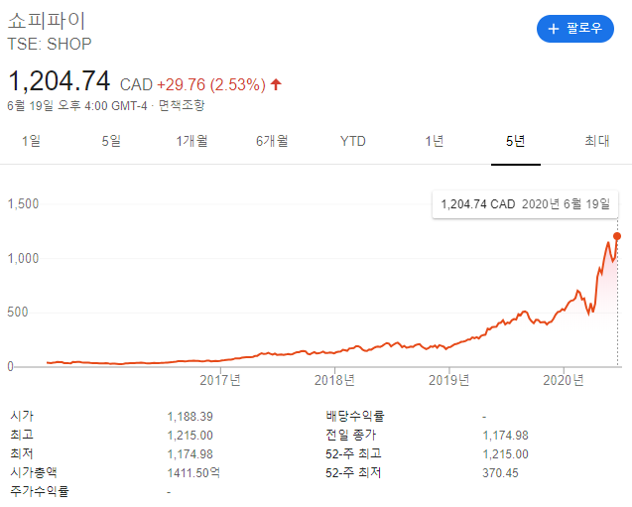
Task: Switch to the 6개월 chart tab
Action: click(x=272, y=141)
